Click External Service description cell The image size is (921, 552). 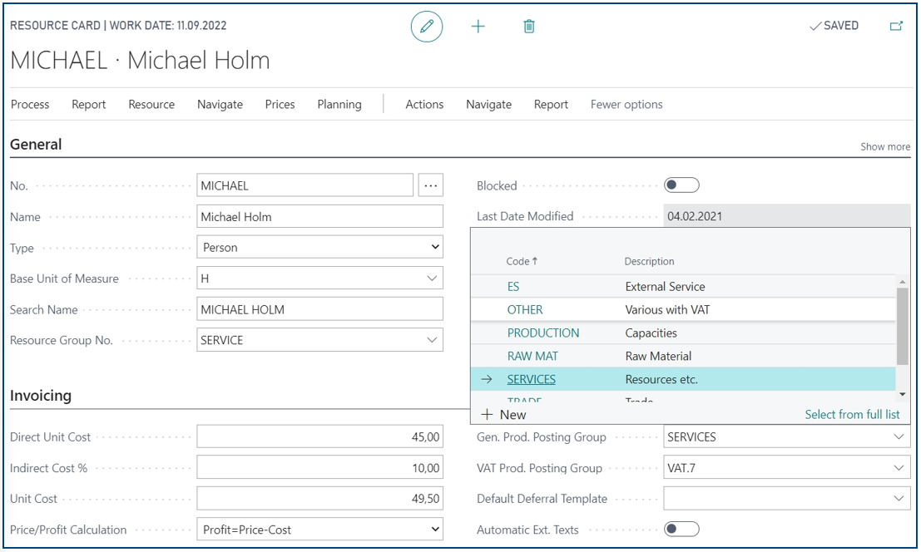pos(665,286)
